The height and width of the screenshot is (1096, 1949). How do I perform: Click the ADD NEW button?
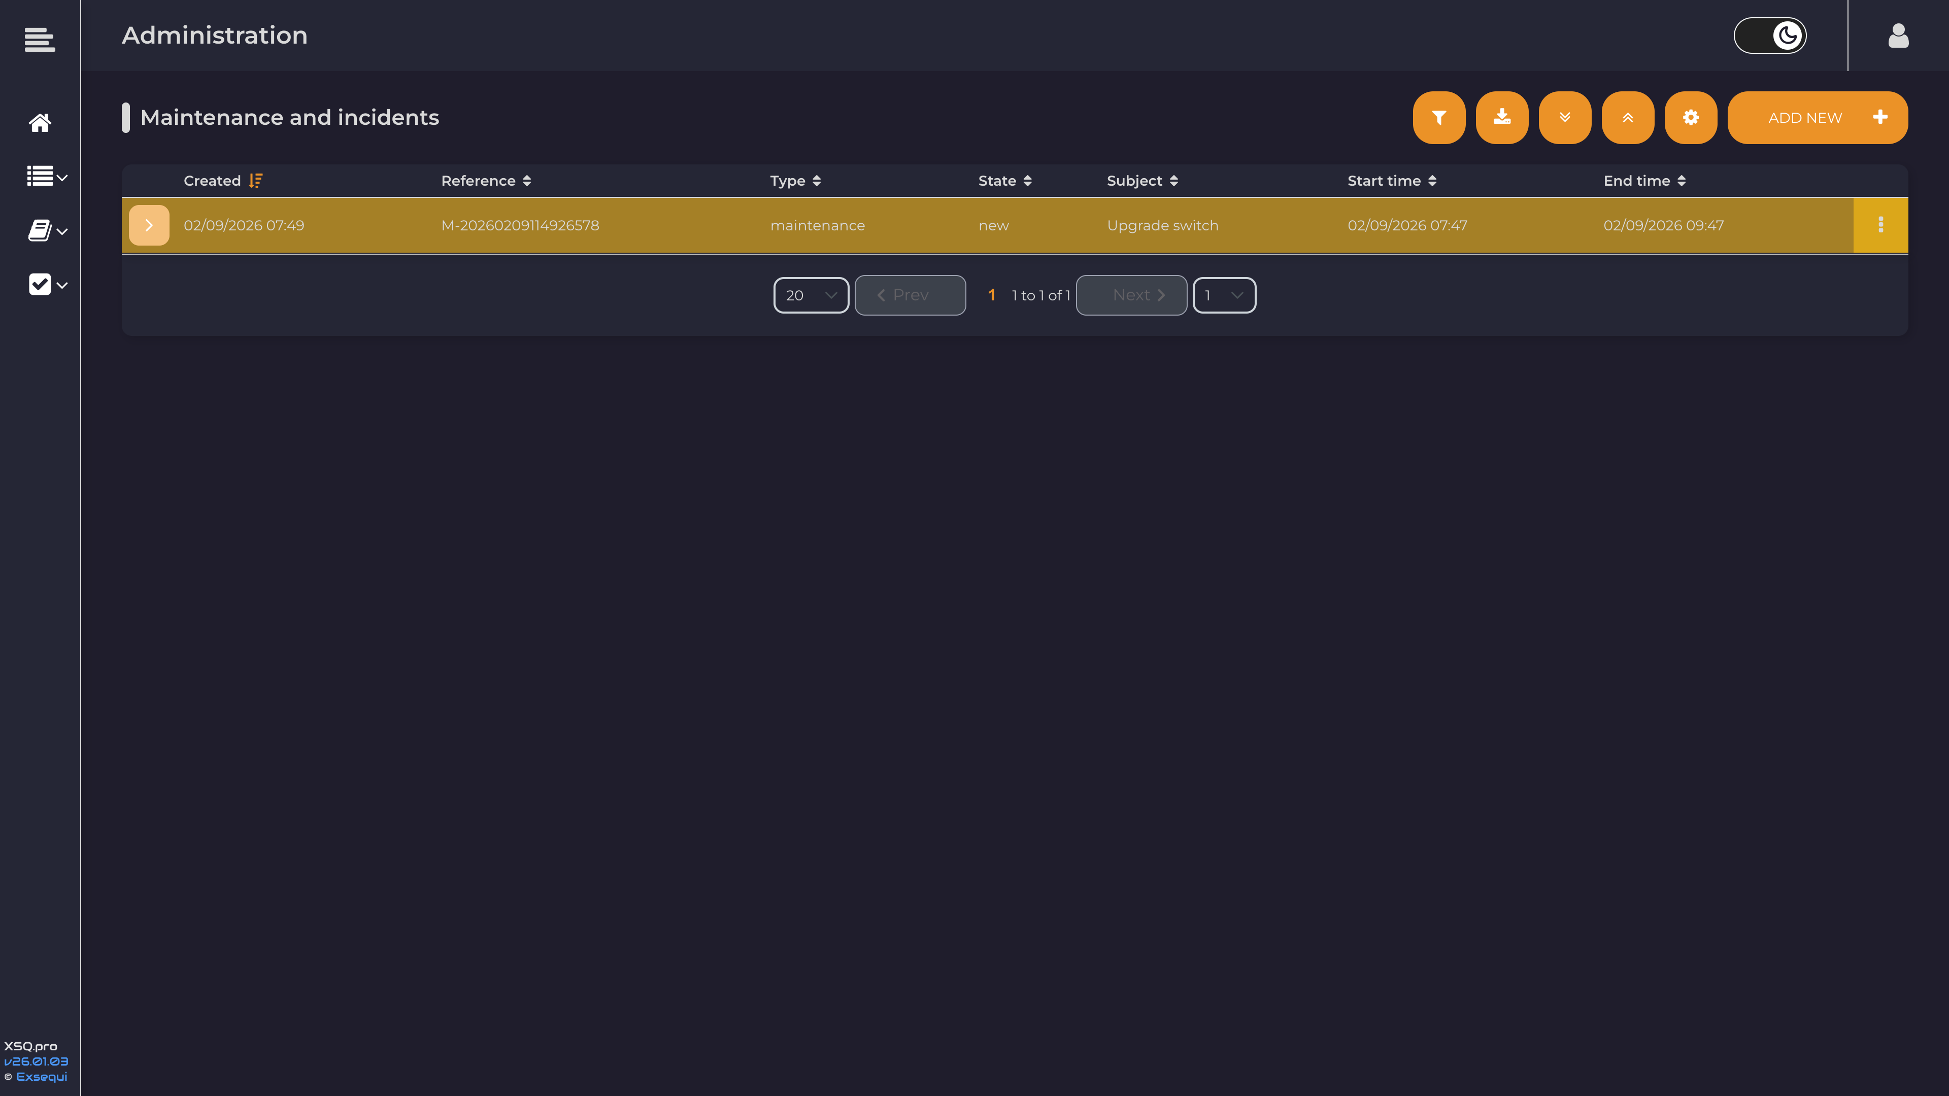pyautogui.click(x=1817, y=117)
